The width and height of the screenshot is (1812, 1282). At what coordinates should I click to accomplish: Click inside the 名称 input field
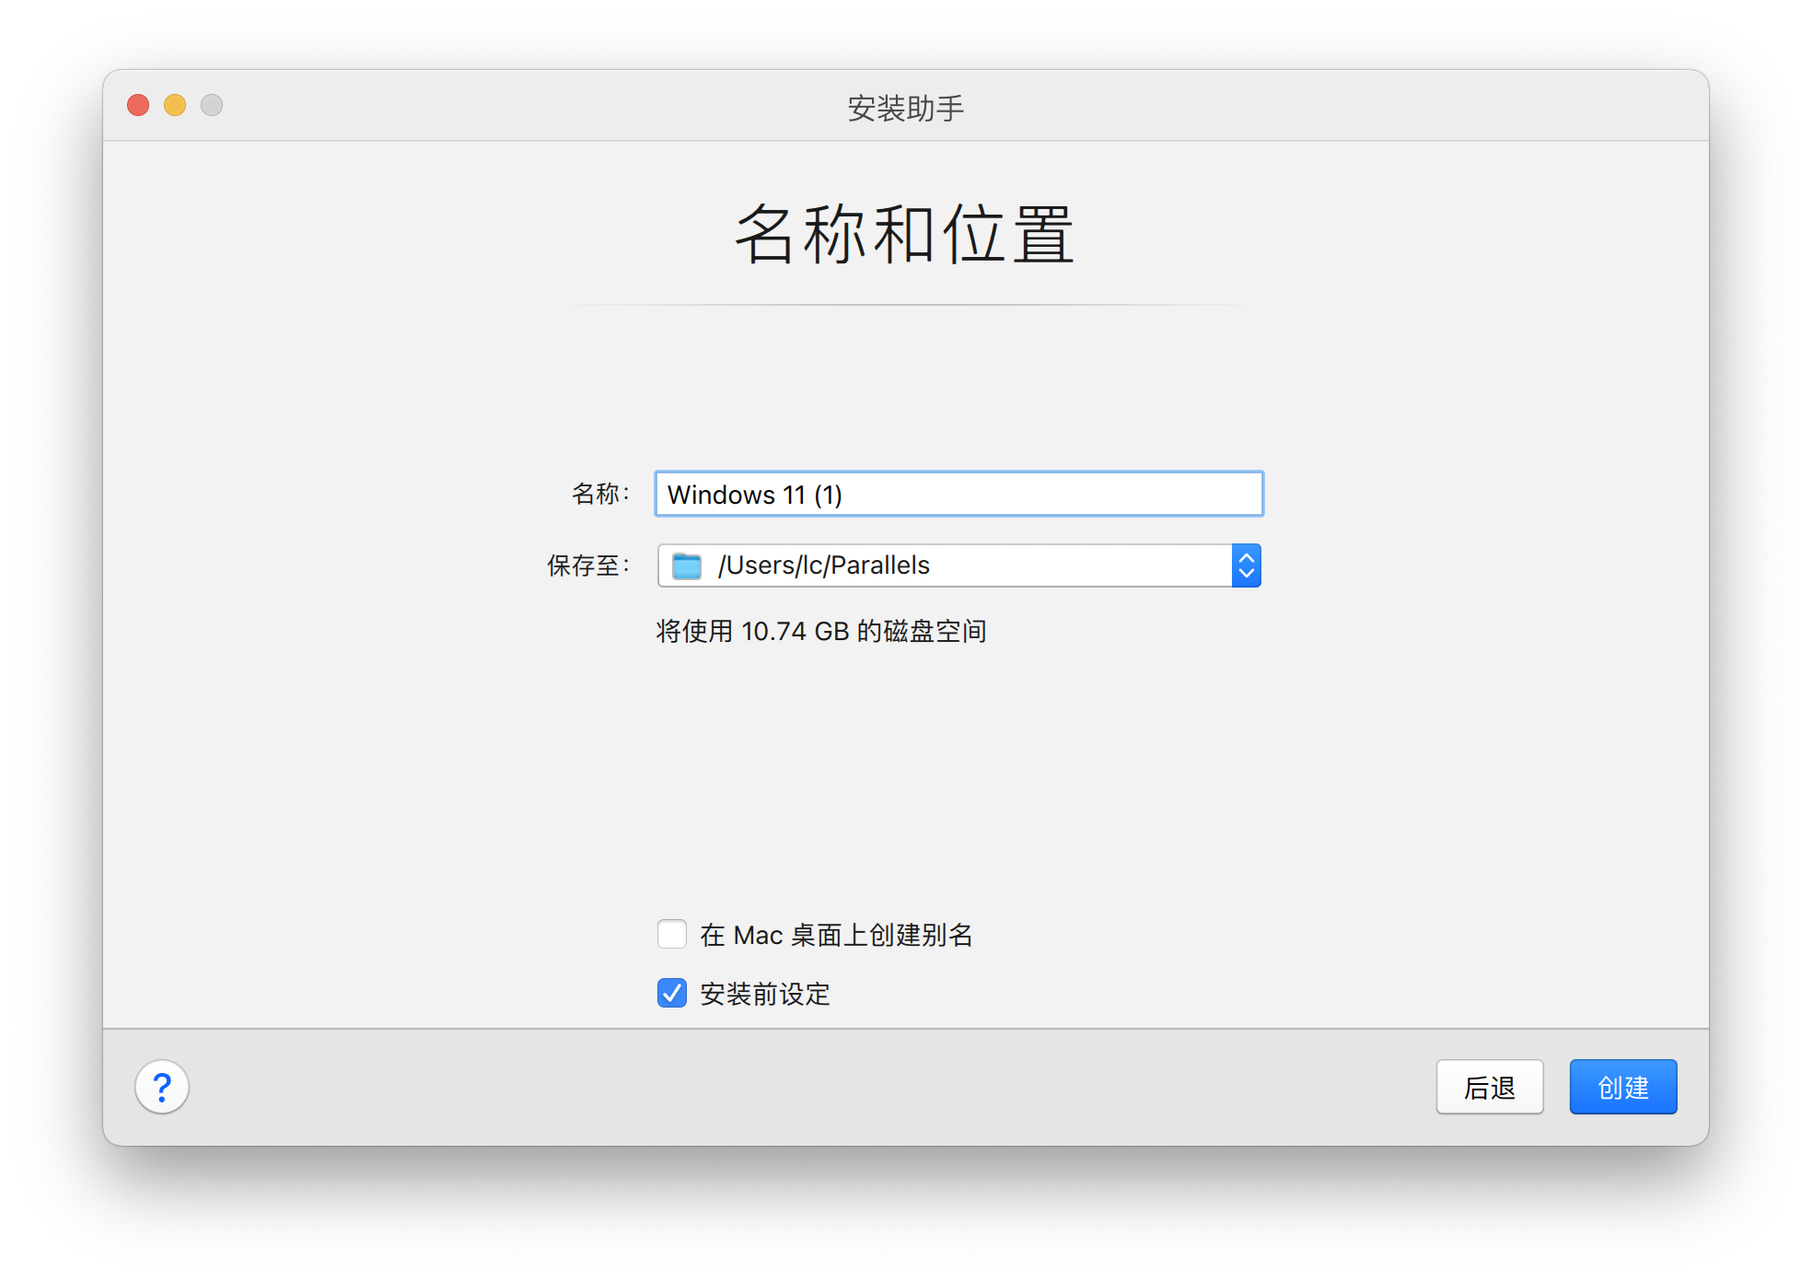(958, 495)
